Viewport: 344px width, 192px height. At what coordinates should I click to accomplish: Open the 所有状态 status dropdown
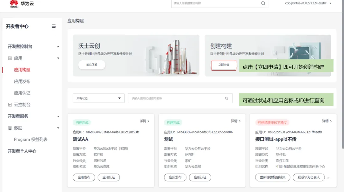coord(98,98)
